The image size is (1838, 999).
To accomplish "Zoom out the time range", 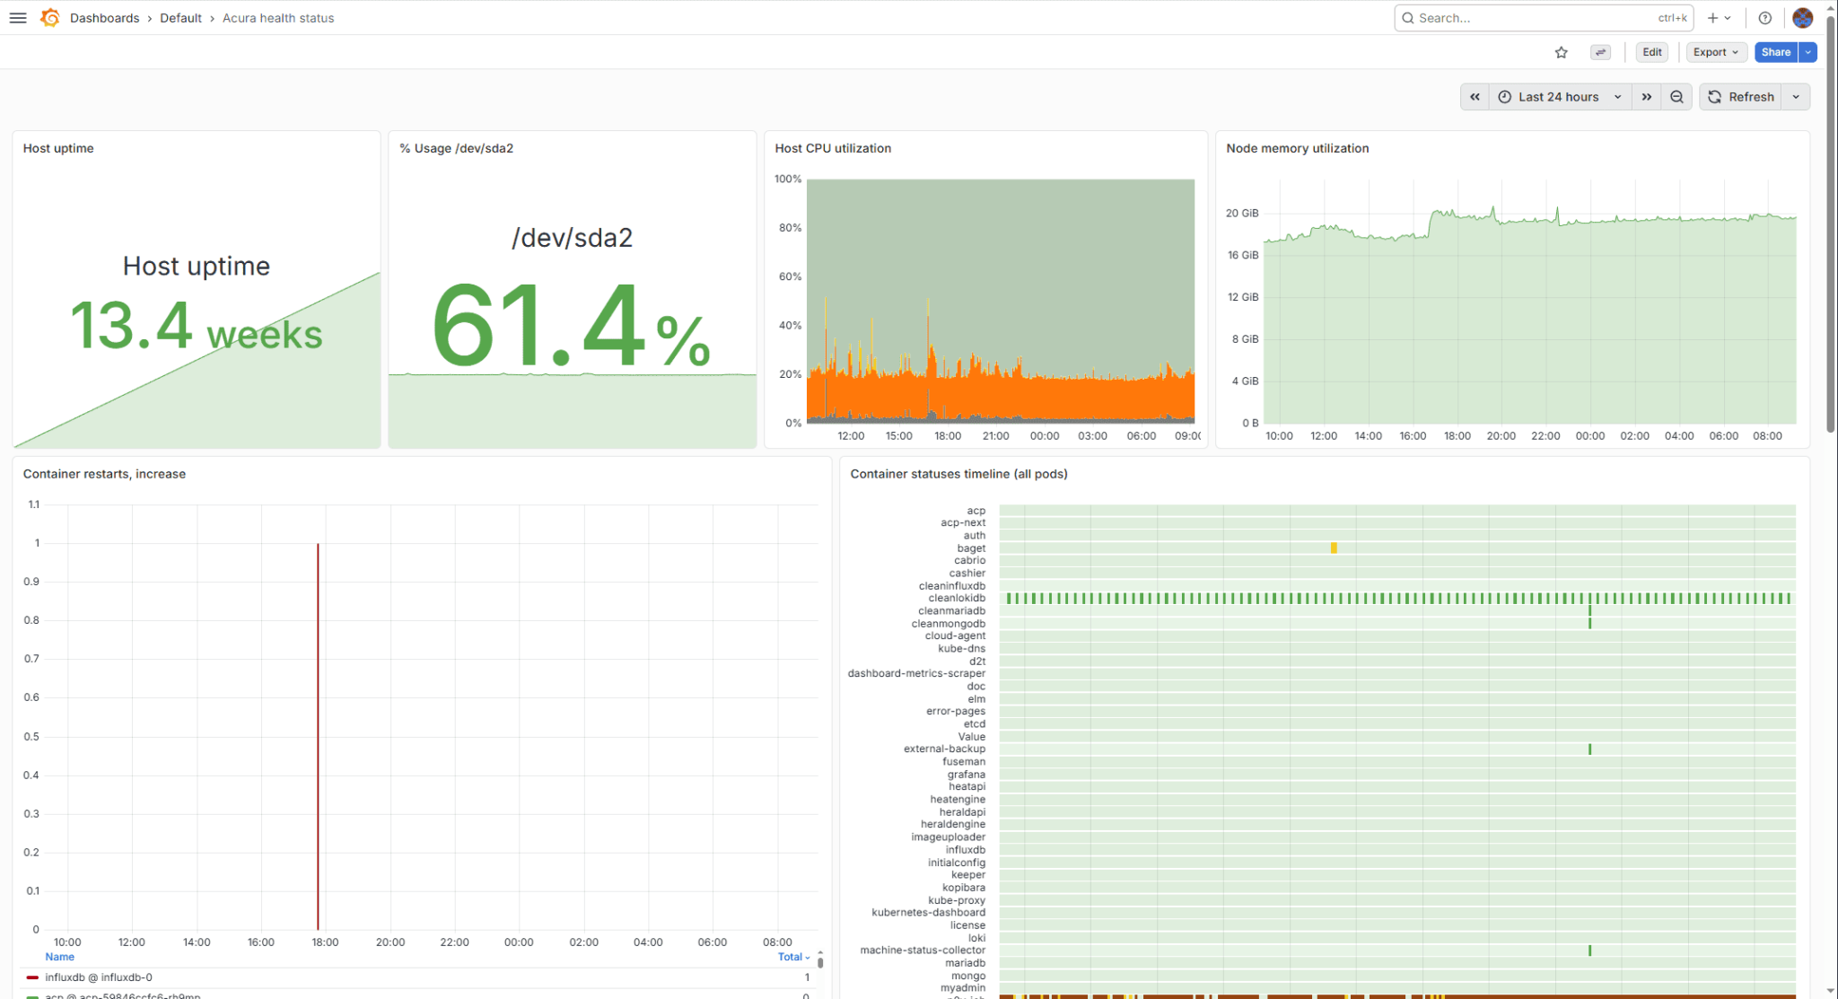I will (x=1676, y=97).
